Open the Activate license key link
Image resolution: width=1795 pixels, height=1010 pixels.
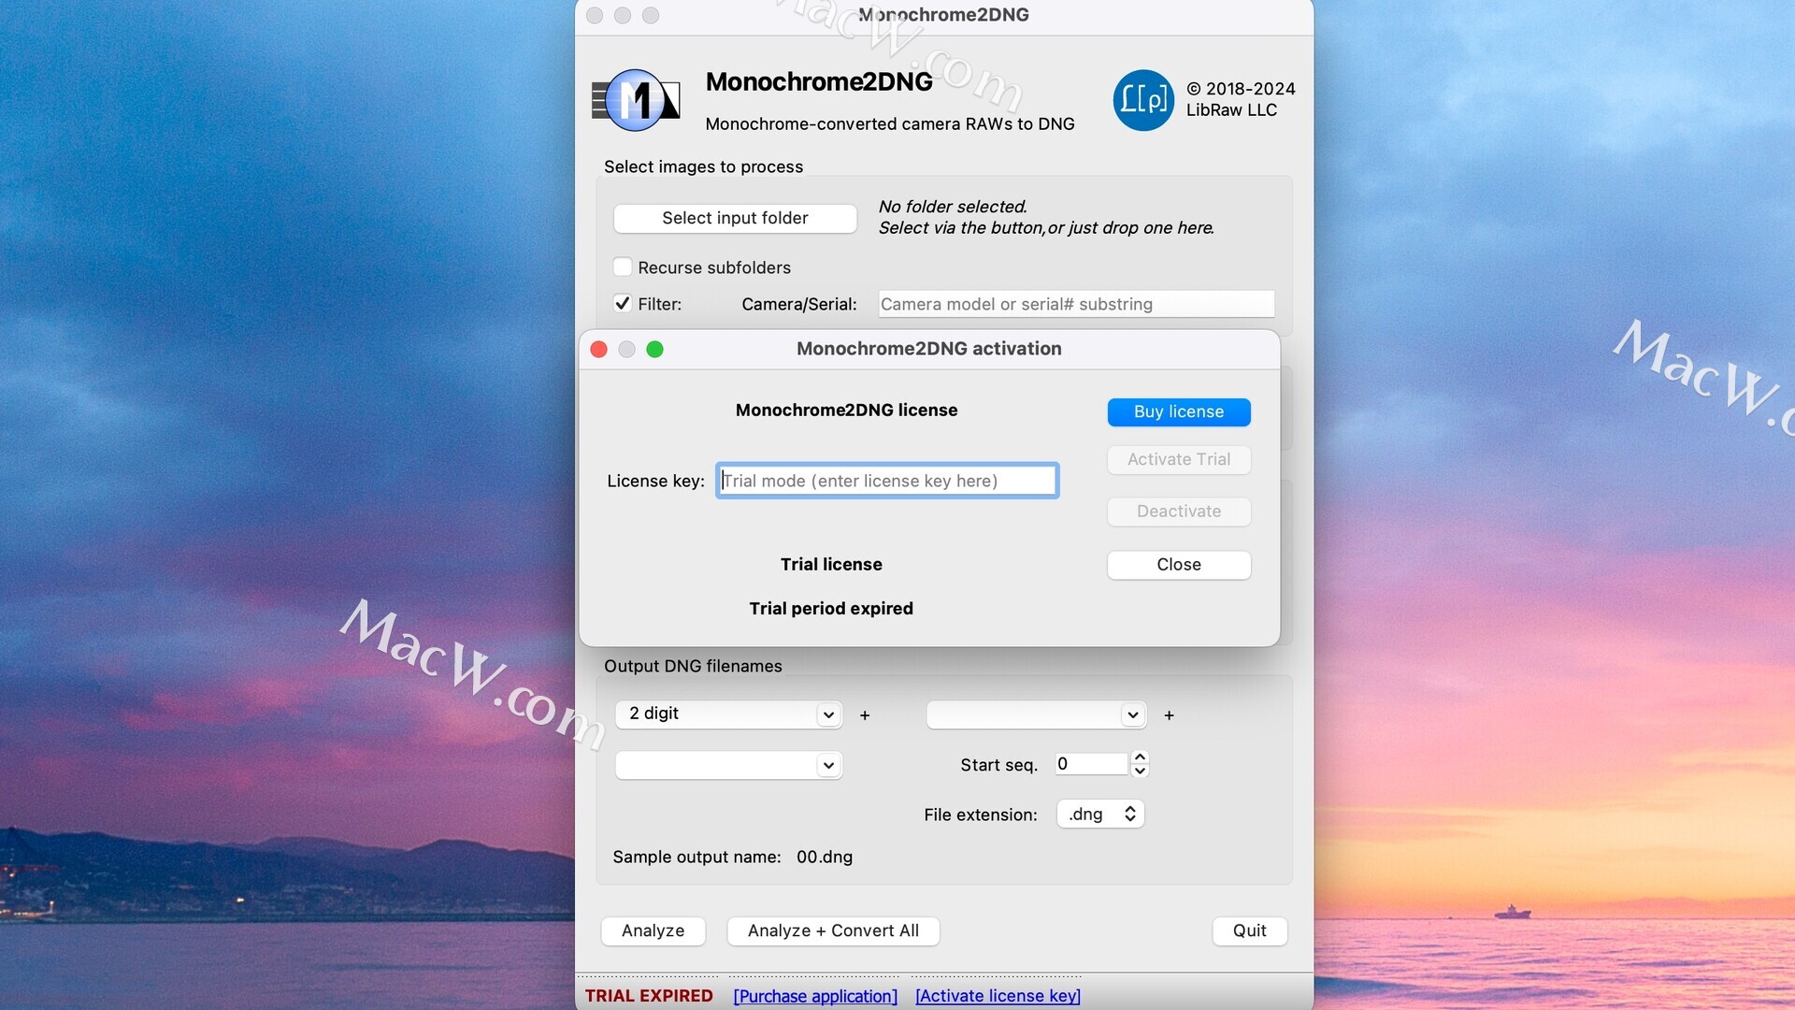click(x=998, y=996)
